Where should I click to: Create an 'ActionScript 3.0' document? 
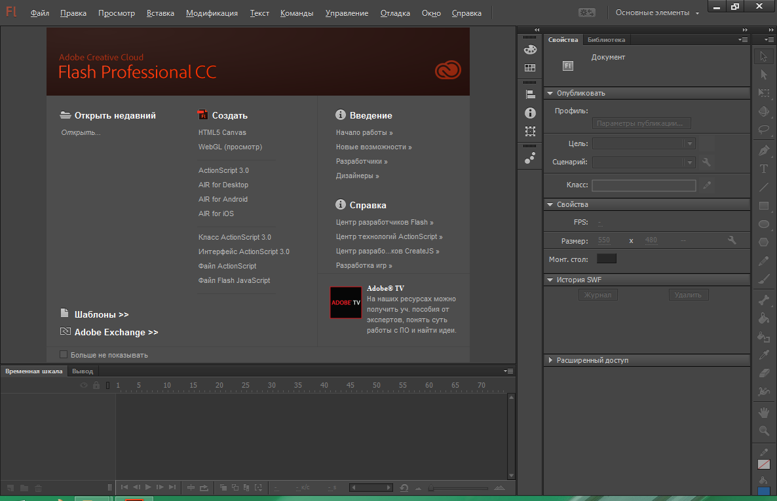point(223,170)
